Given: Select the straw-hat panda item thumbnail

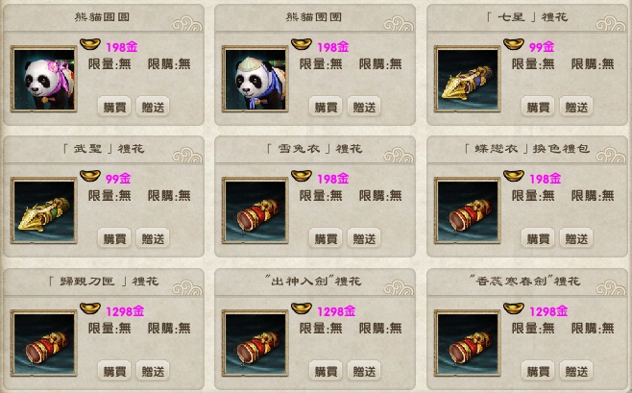Looking at the screenshot, I should click(255, 79).
